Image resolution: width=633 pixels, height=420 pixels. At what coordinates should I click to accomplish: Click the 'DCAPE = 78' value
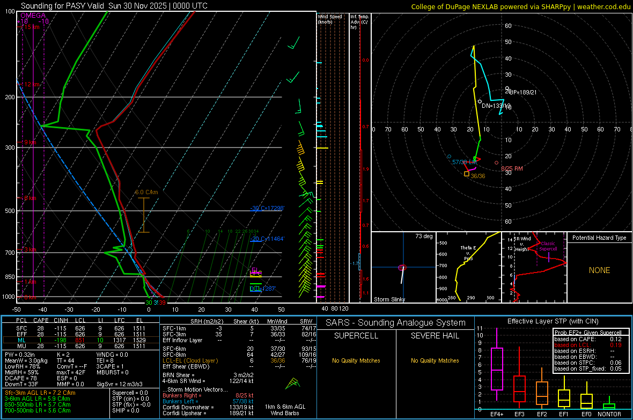pos(20,378)
